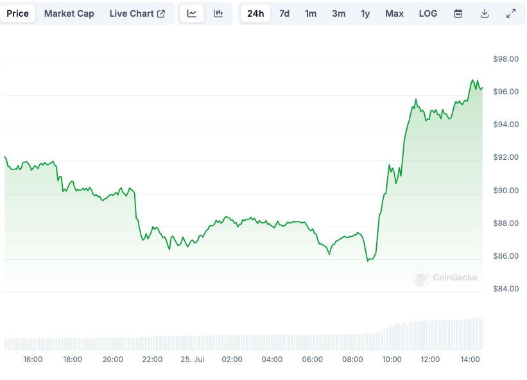Image resolution: width=527 pixels, height=380 pixels.
Task: Click the download chart data icon
Action: (485, 13)
